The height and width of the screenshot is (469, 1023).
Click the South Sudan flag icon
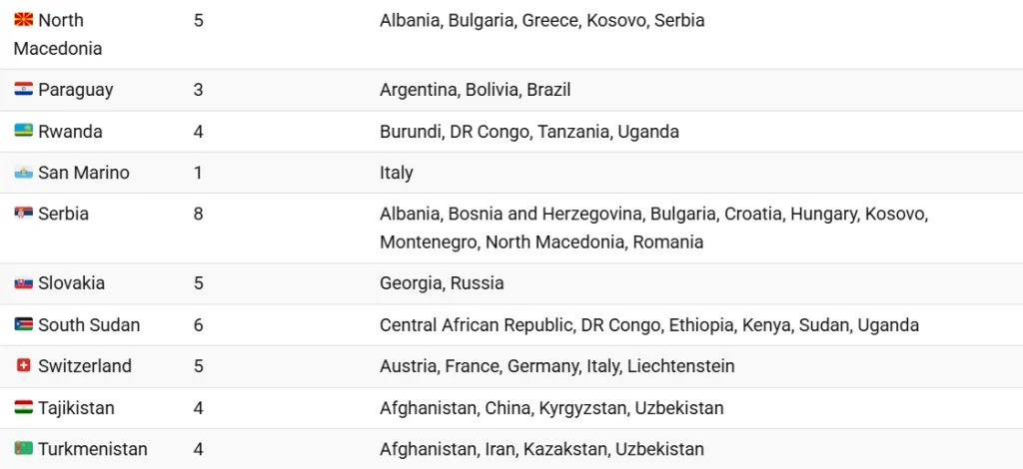pos(24,324)
